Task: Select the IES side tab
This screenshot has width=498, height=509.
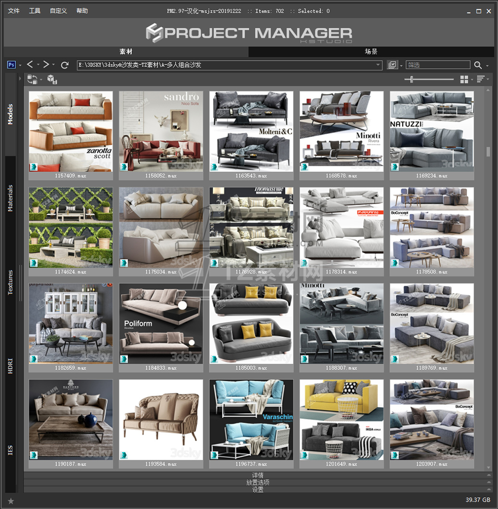Action: 11,450
